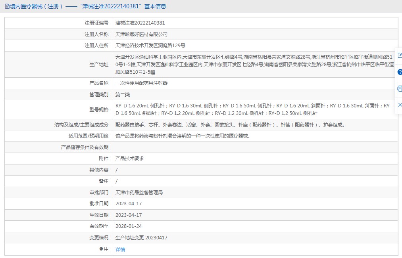402x258 pixels.
Task: Open the 详情 details link
Action: click(120, 250)
